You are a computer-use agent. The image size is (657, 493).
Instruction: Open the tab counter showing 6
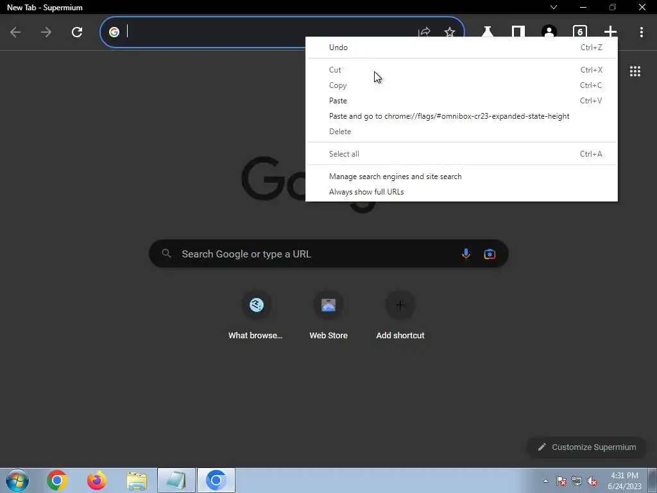pyautogui.click(x=580, y=32)
